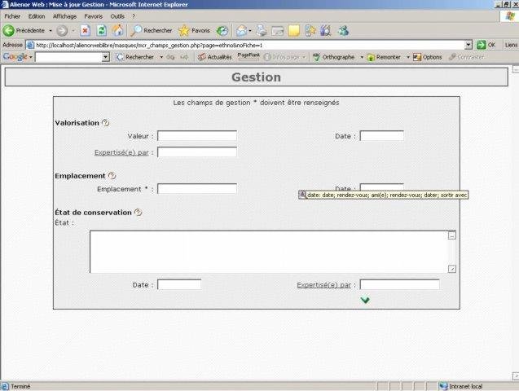Go back with the Précédente button
Viewport: 519px width, 391px height.
click(x=24, y=31)
